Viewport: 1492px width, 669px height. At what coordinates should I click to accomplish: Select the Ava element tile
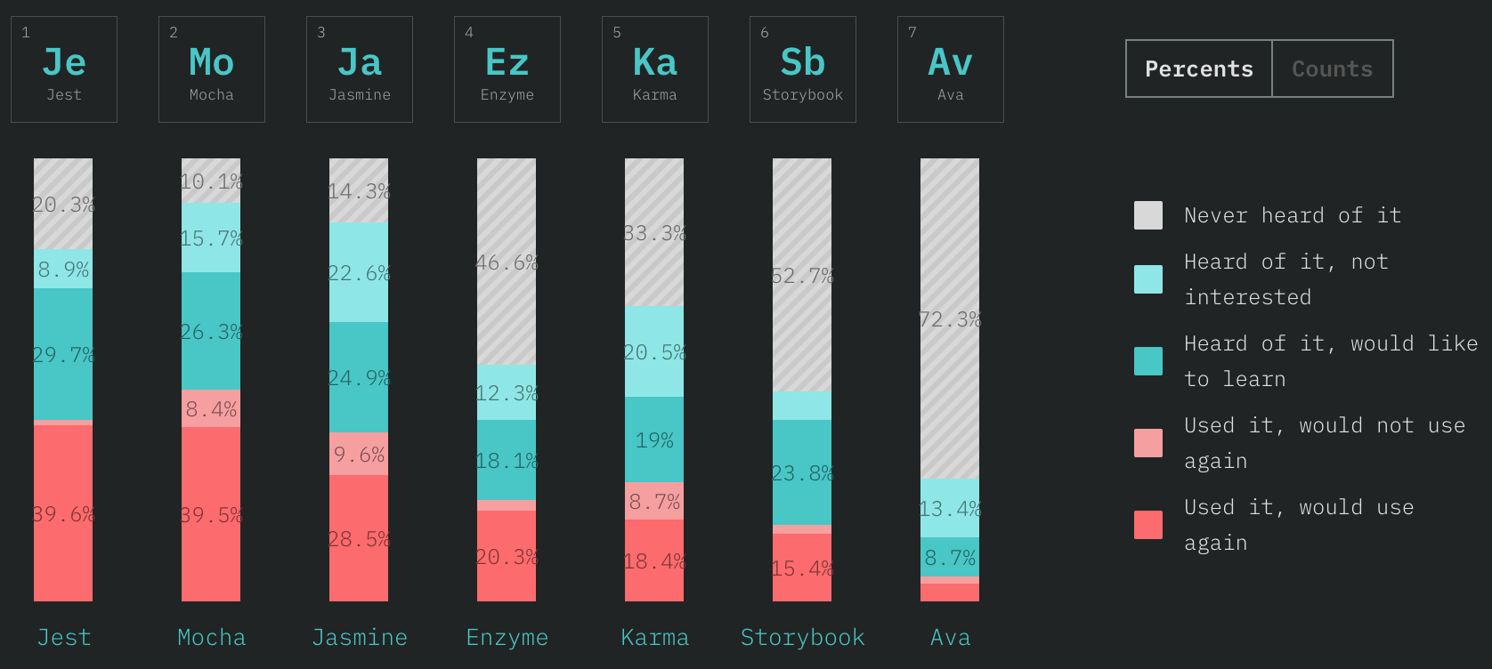pos(951,69)
